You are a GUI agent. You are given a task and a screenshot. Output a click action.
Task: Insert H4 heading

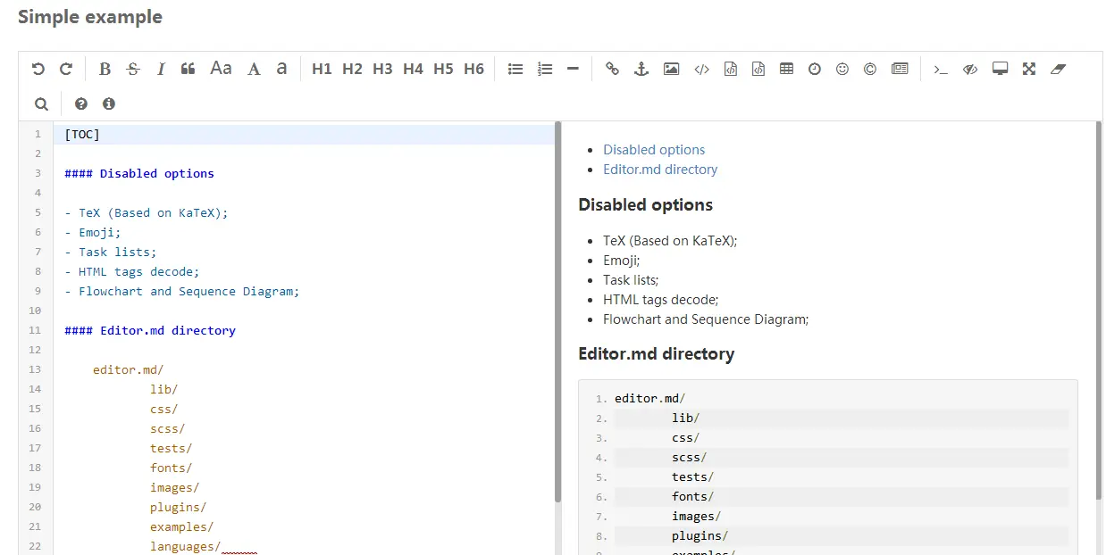click(x=413, y=69)
